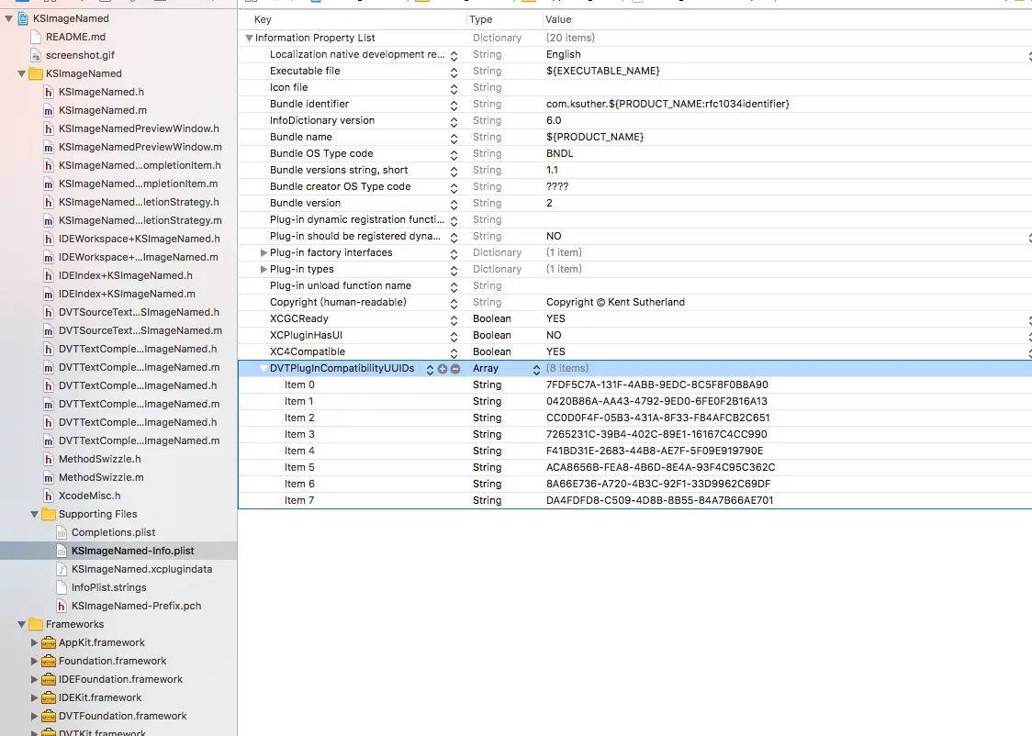Collapse the DVTPlugInCompatibilityUUIDs array
Image resolution: width=1032 pixels, height=736 pixels.
point(264,368)
